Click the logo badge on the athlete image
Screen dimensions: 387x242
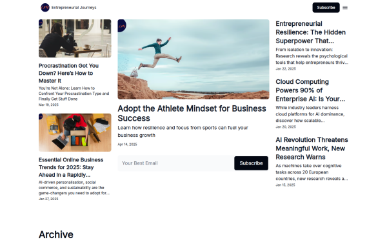pos(122,26)
